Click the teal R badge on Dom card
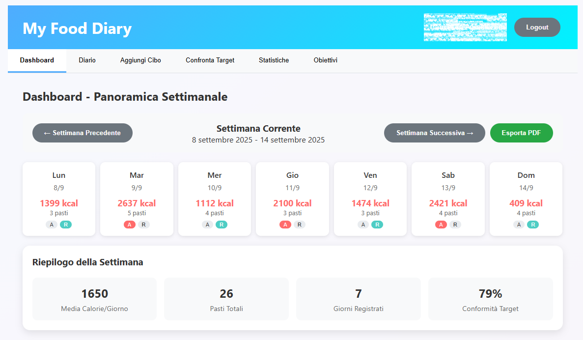This screenshot has width=583, height=340. (x=533, y=225)
